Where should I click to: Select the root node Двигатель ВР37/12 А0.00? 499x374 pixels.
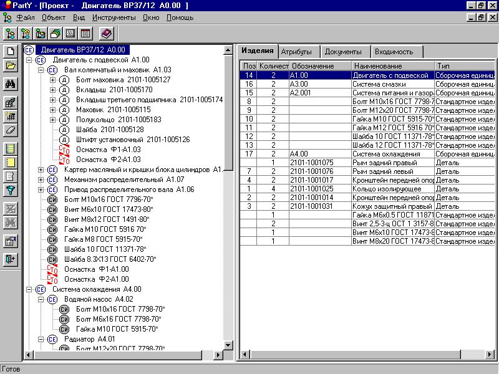tap(83, 50)
